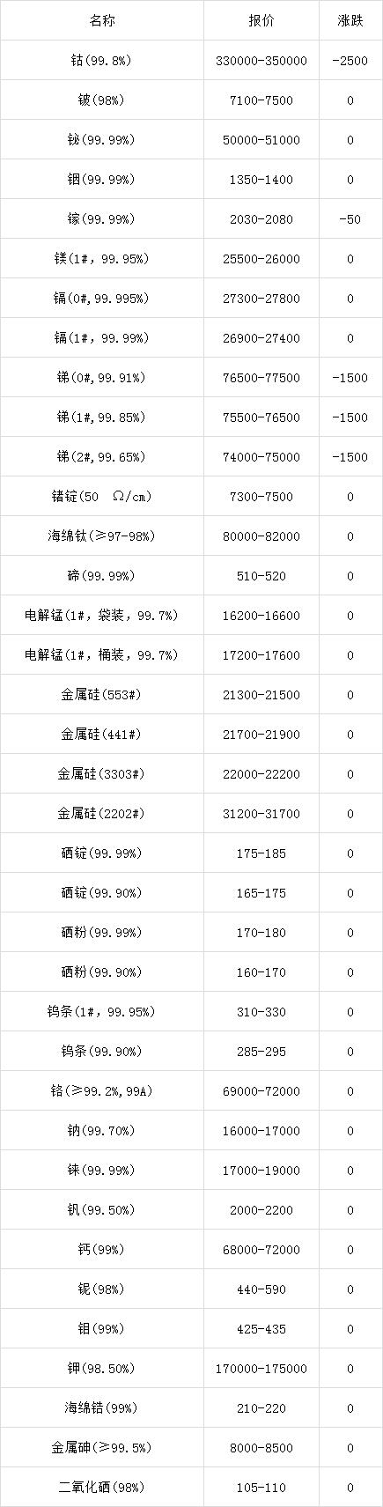Select the 镓(99.99%) name cell
Image resolution: width=383 pixels, height=1507 pixels.
coord(102,219)
